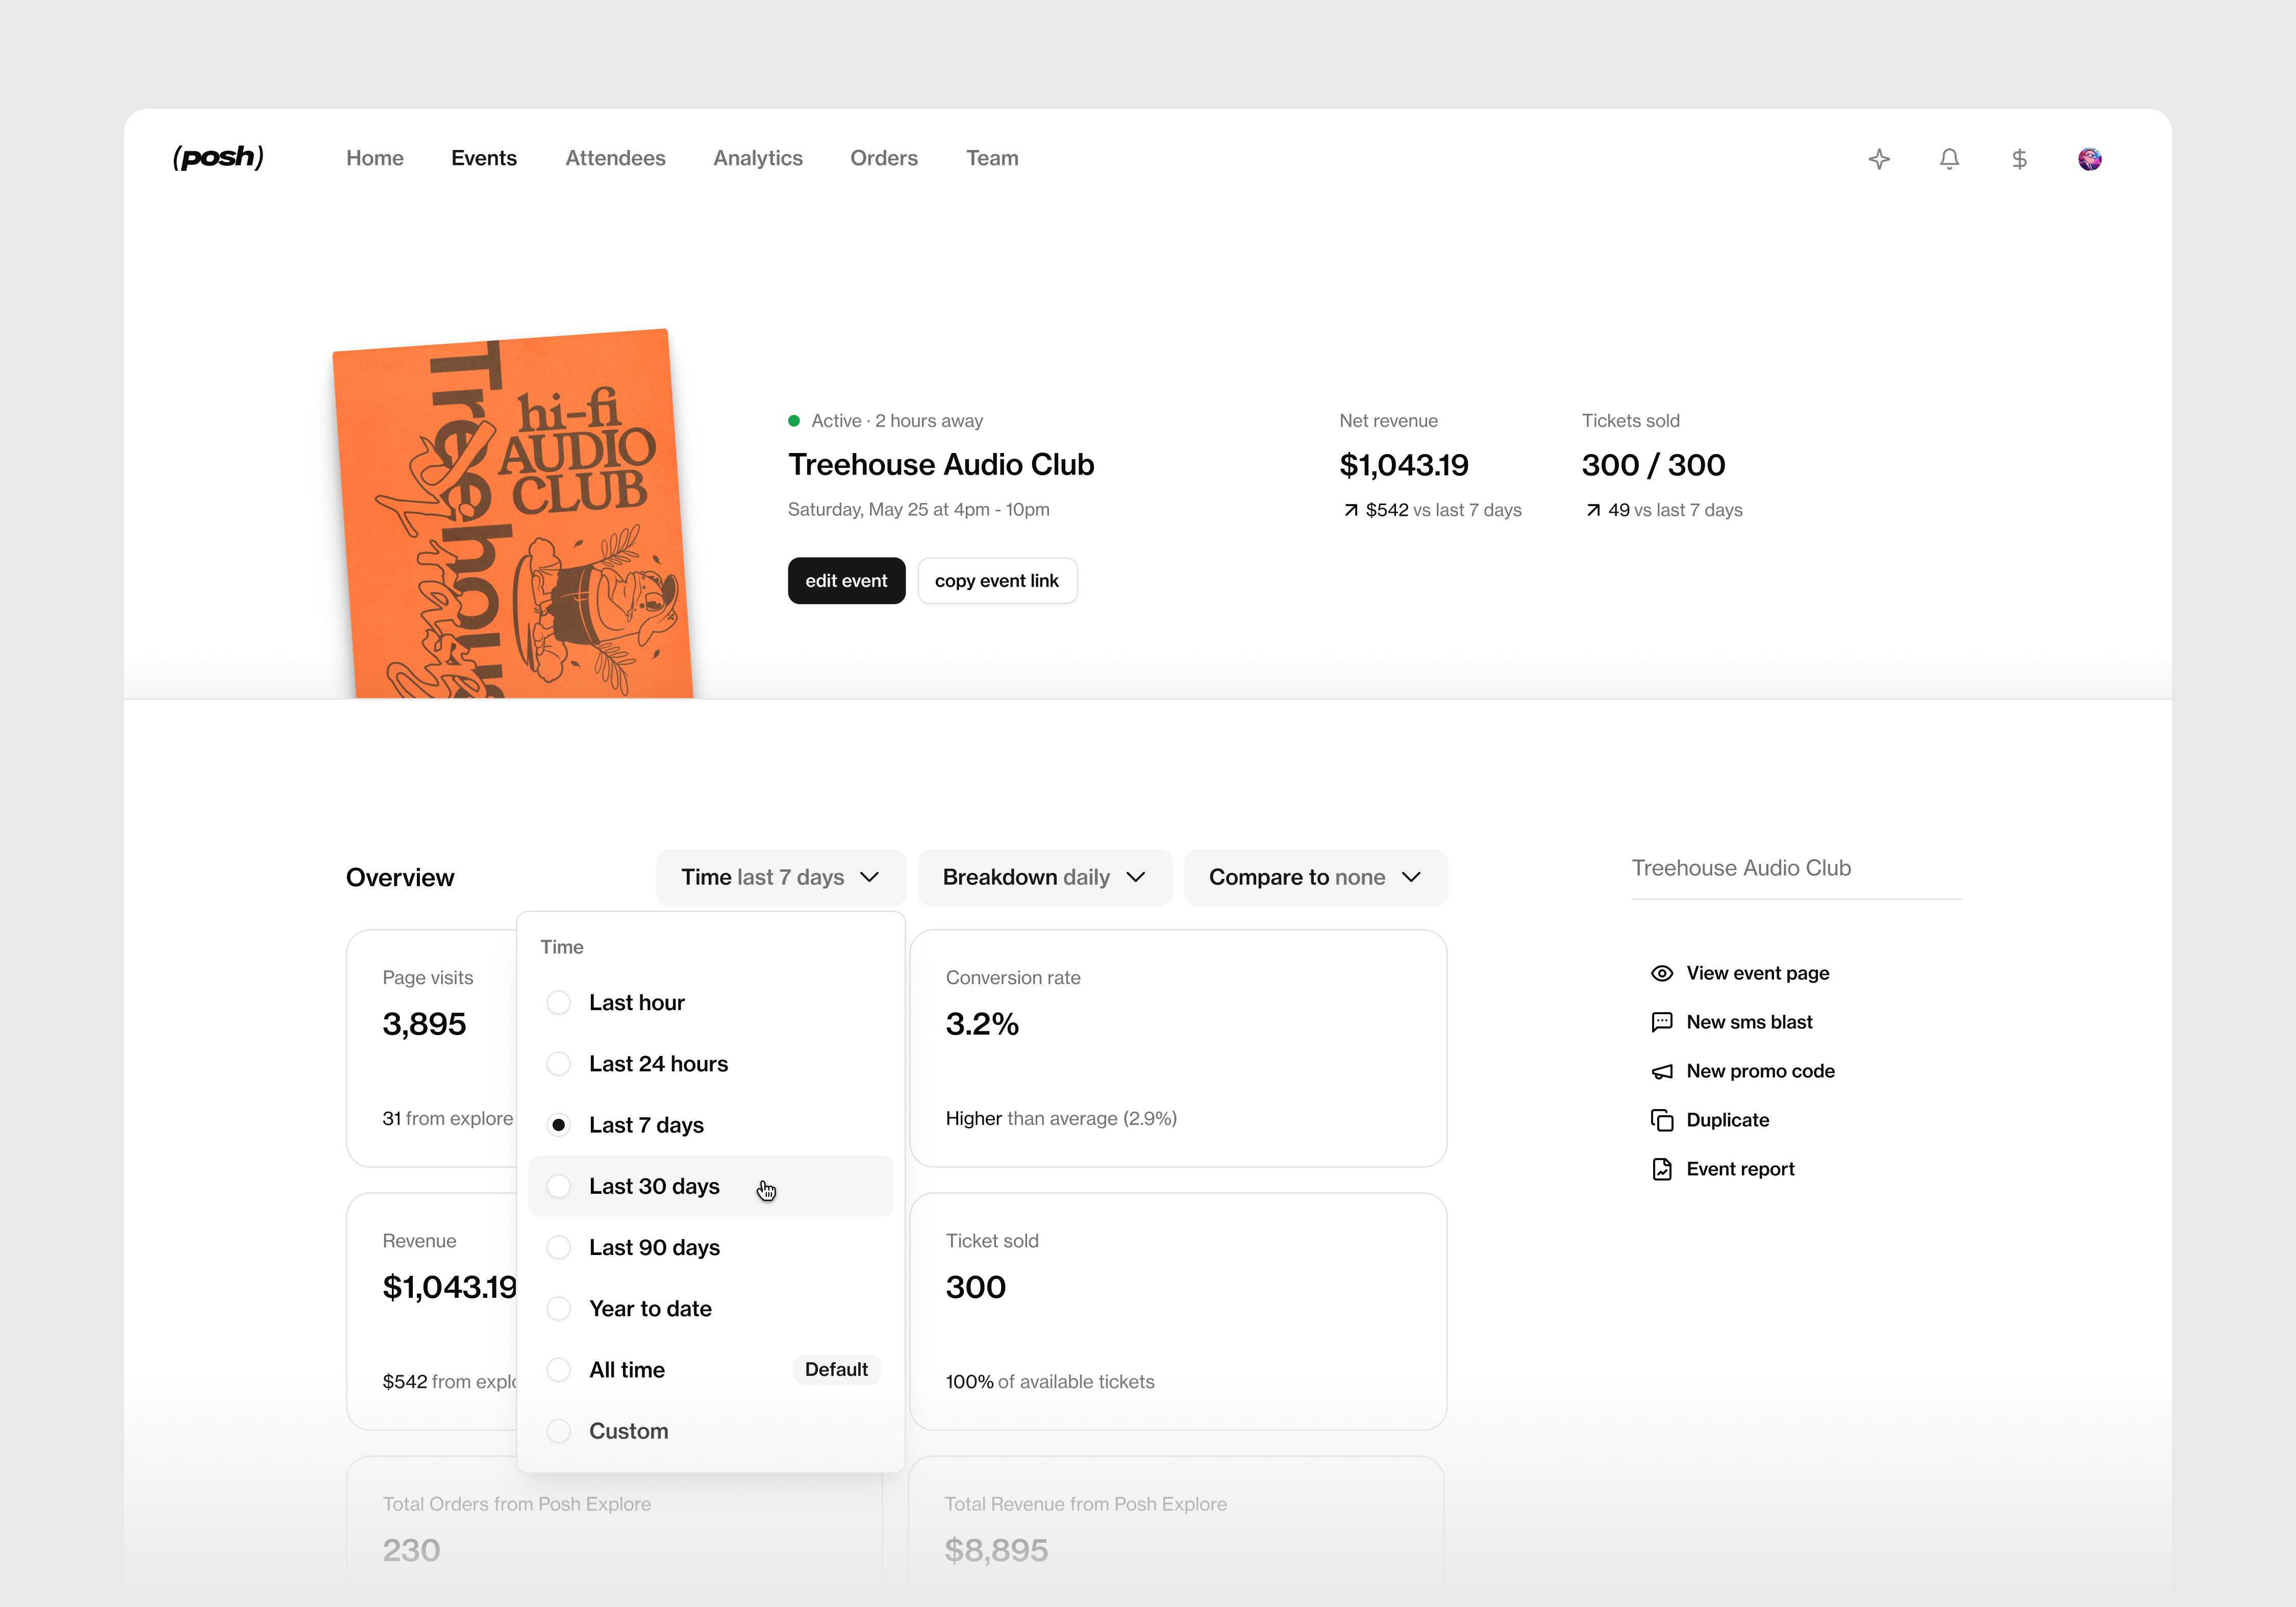This screenshot has width=2296, height=1607.
Task: Click the Total Orders from Posh Explore 230 value
Action: (411, 1550)
